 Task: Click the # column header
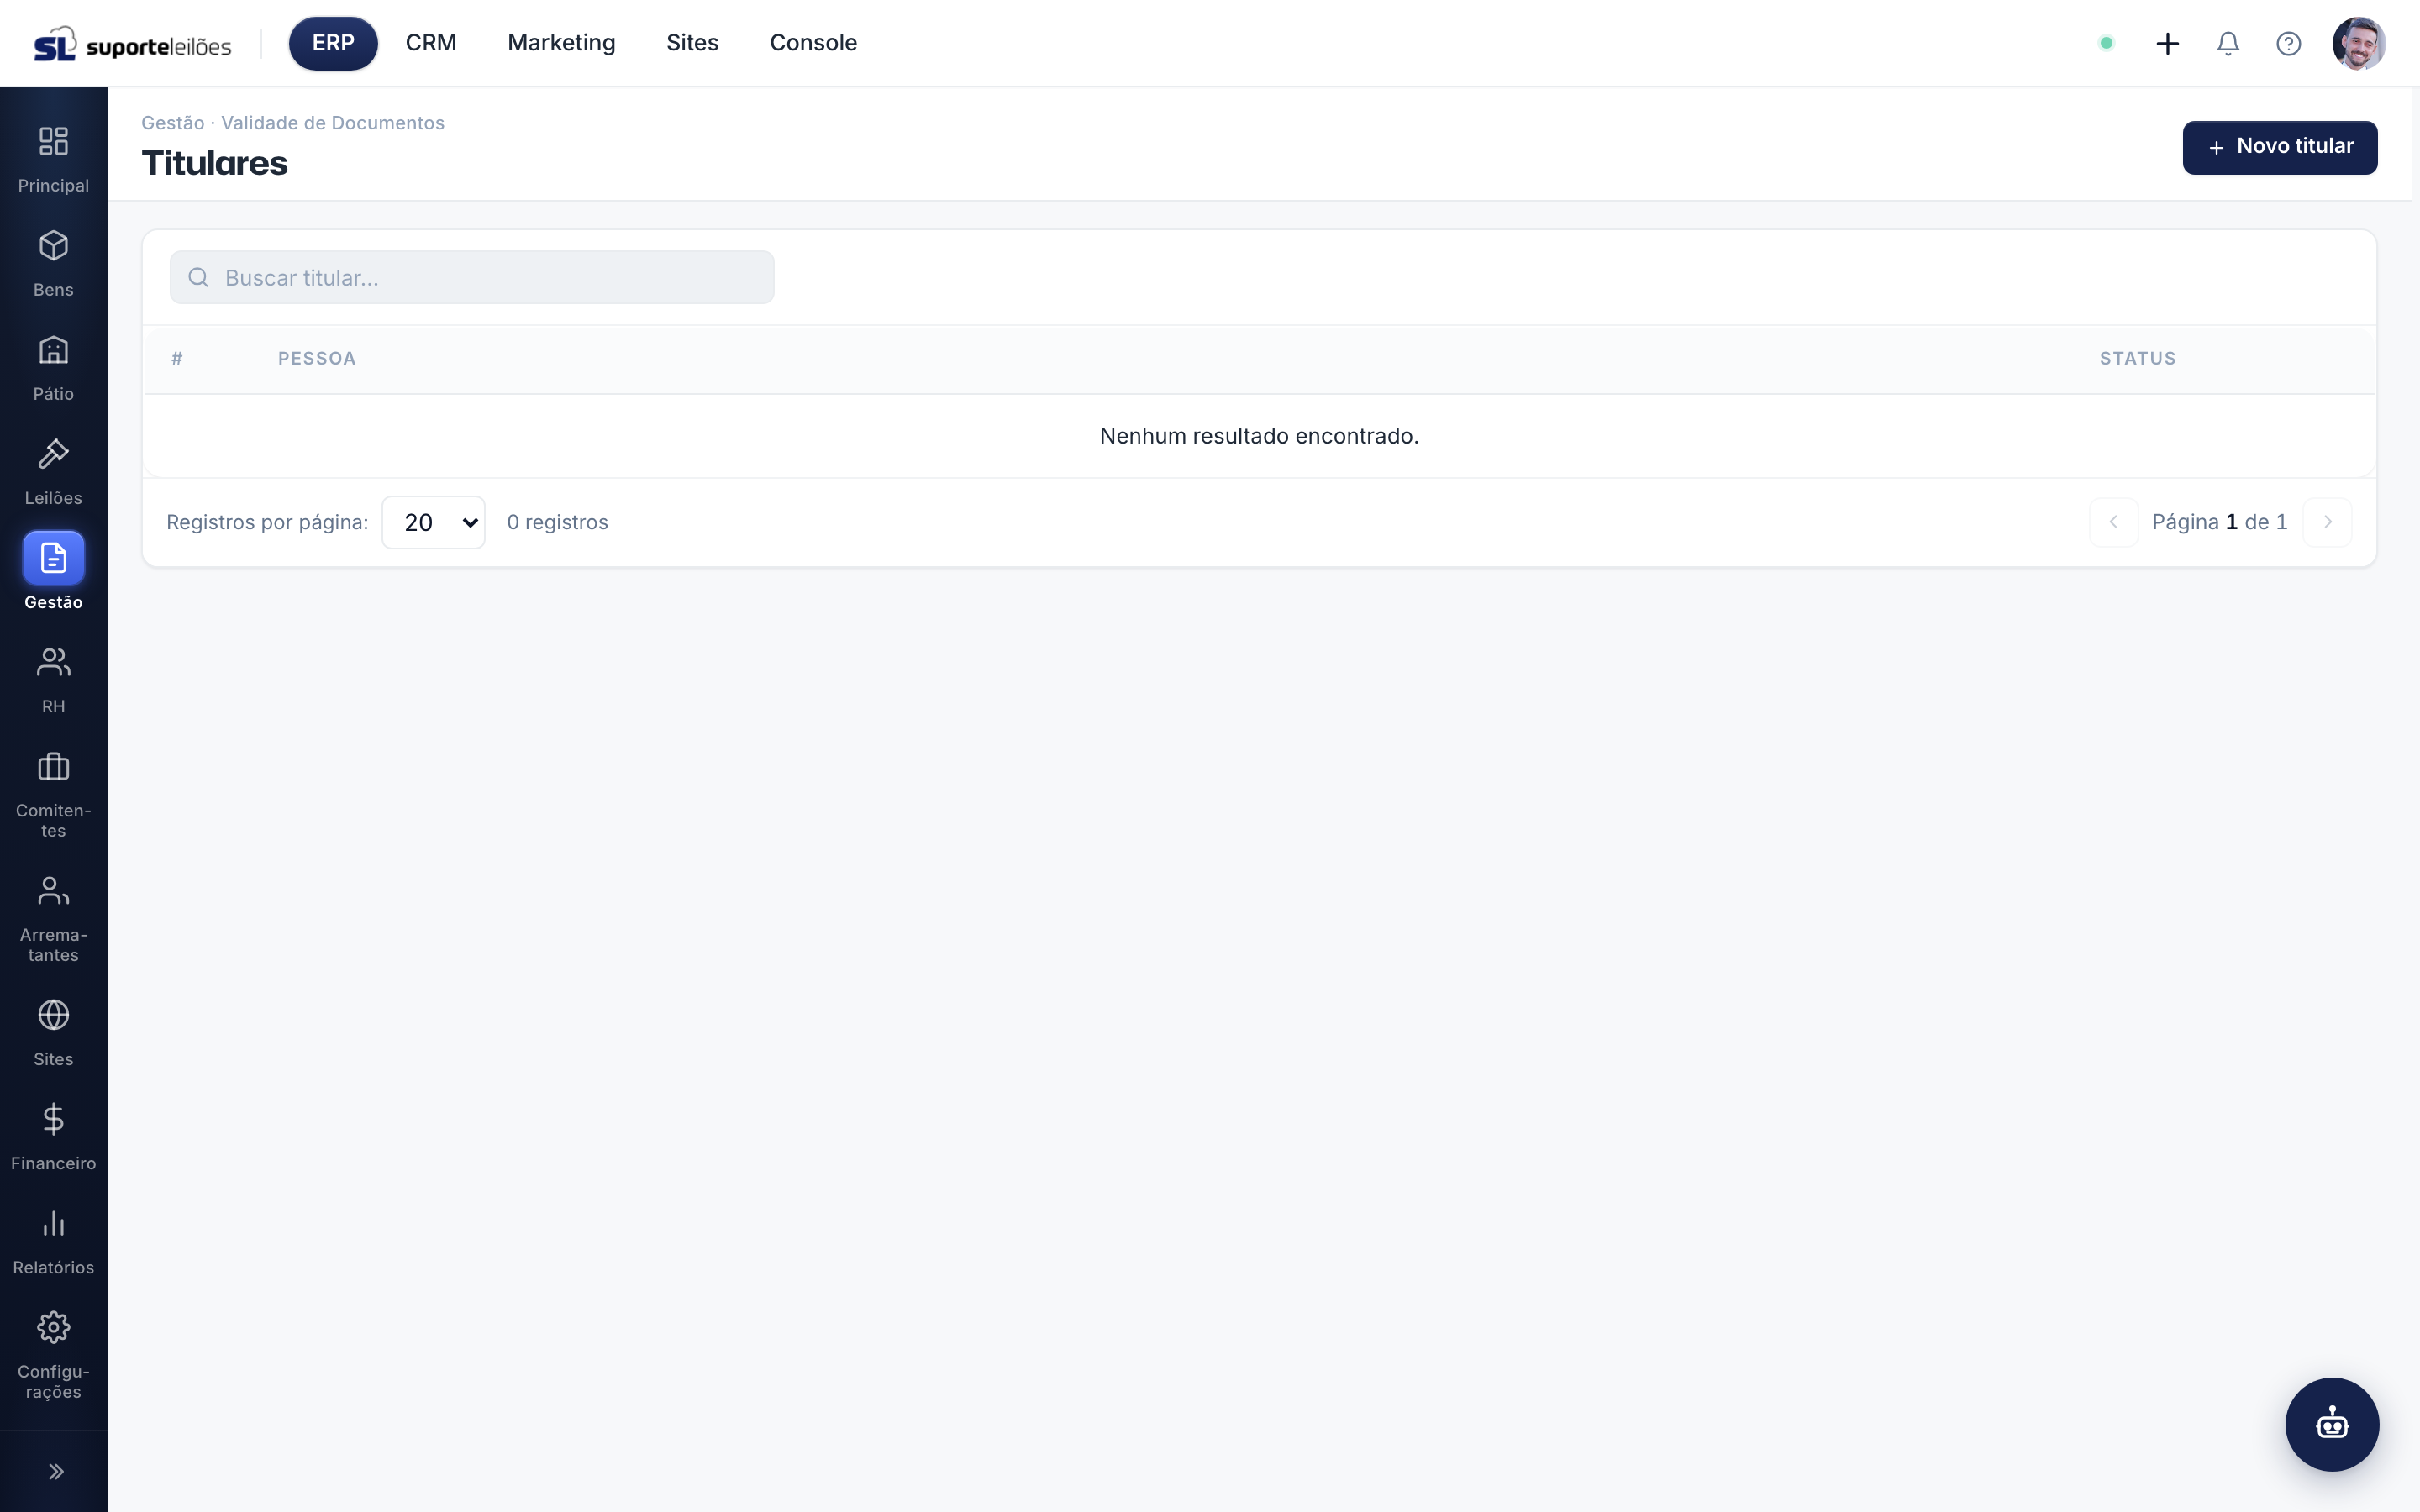pyautogui.click(x=177, y=358)
